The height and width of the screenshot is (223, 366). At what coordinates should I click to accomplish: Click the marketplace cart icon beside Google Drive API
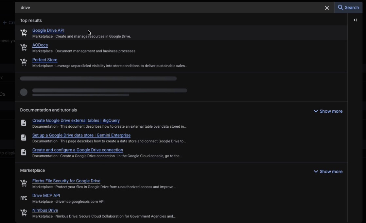[x=24, y=33]
